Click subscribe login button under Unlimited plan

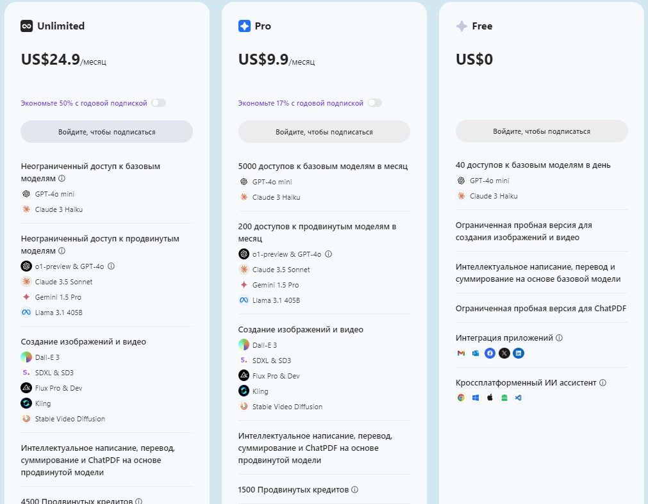tap(106, 132)
